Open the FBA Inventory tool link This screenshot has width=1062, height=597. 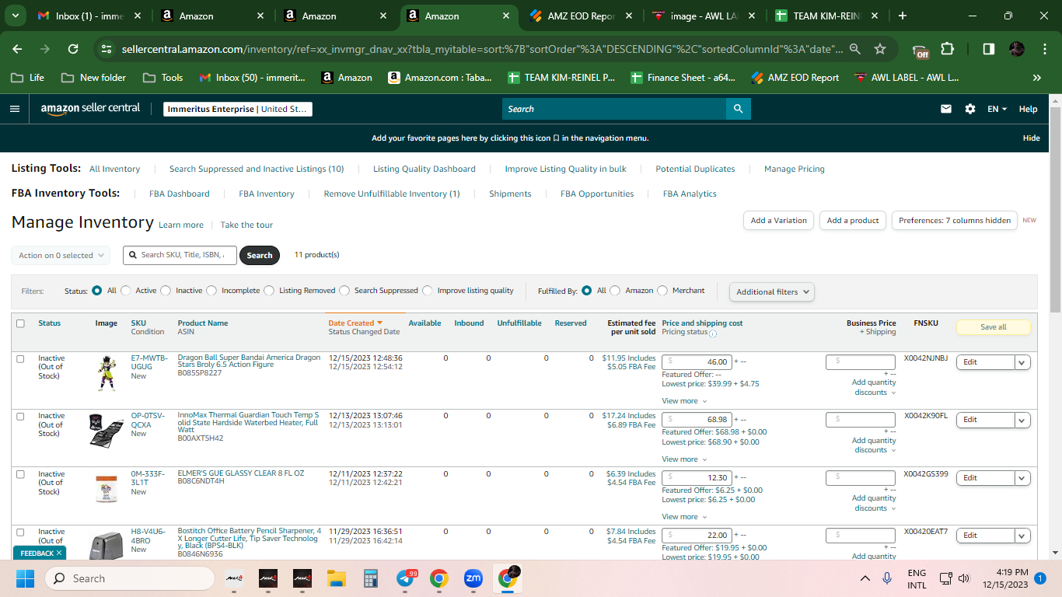coord(267,194)
